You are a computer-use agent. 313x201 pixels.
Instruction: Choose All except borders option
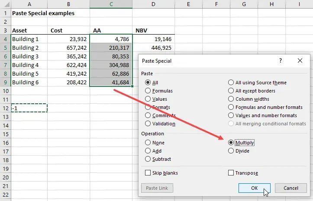(x=231, y=91)
